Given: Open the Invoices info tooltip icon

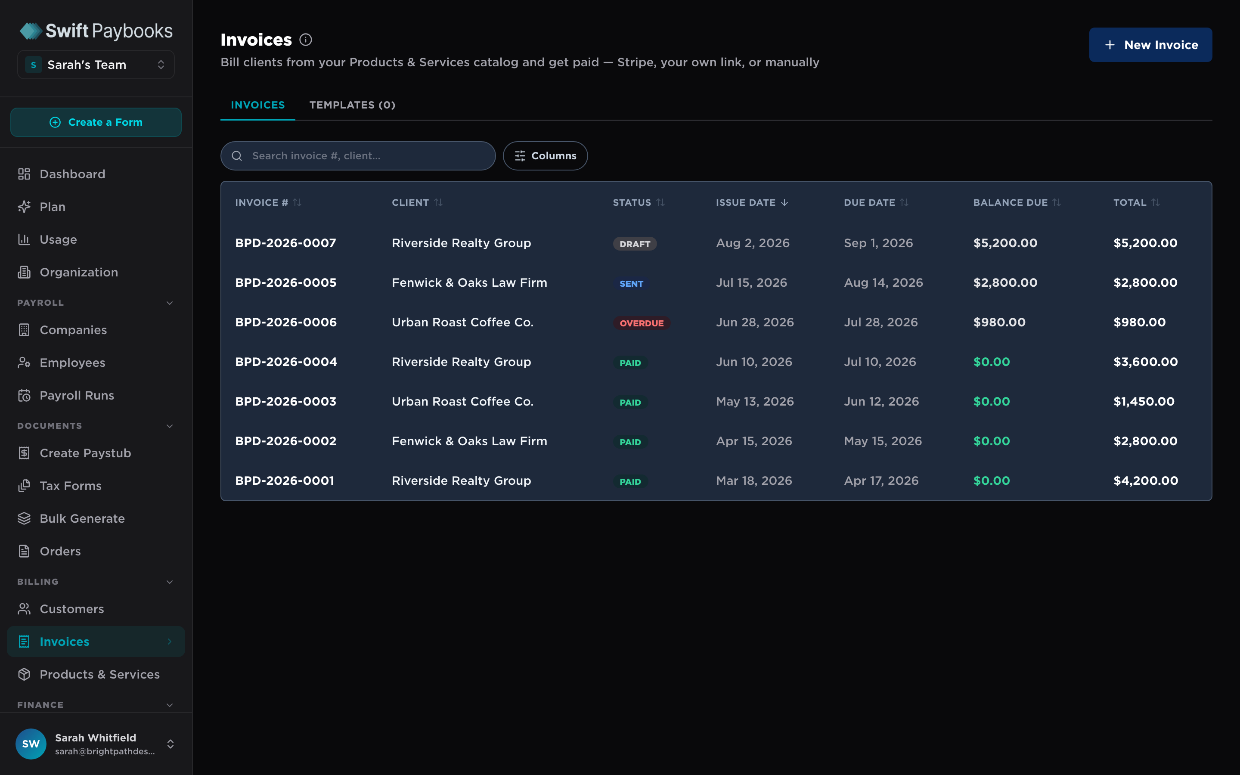Looking at the screenshot, I should pos(306,40).
